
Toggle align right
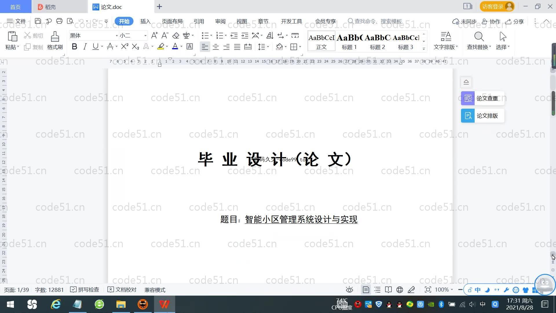[226, 47]
